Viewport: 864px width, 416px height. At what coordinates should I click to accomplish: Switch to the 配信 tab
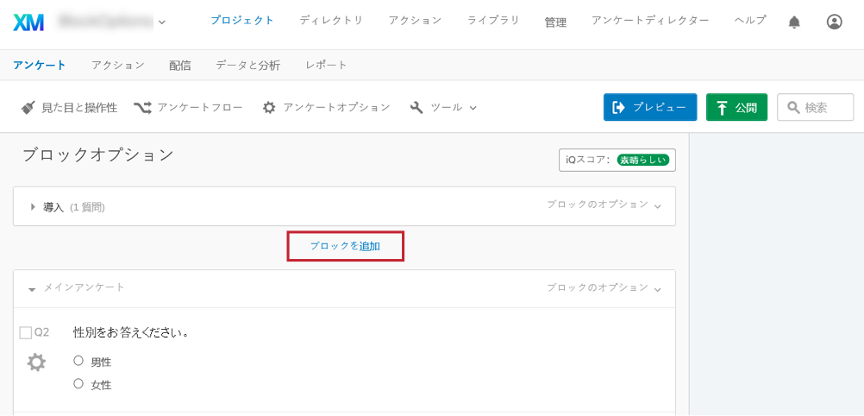point(180,66)
